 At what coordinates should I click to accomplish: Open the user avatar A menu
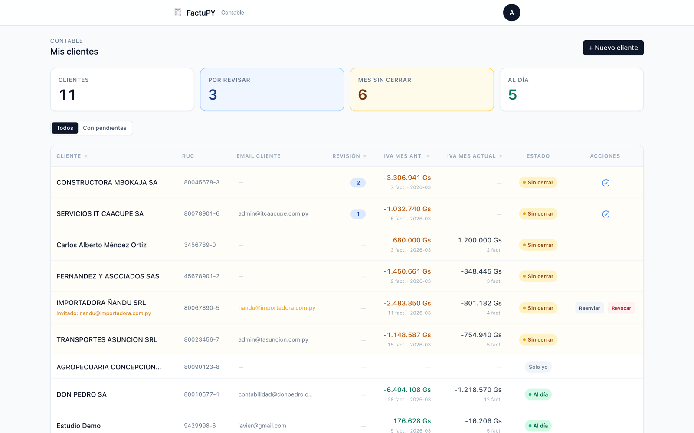[x=511, y=13]
